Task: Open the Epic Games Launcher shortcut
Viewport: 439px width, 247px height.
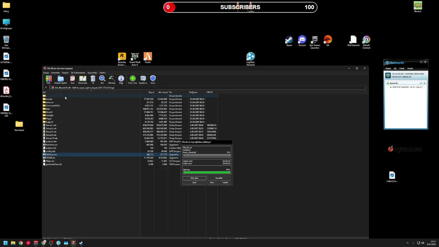Action: tap(315, 42)
